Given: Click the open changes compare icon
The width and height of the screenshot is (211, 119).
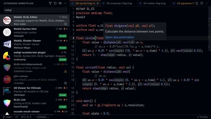Looking at the screenshot, I should [197, 3].
